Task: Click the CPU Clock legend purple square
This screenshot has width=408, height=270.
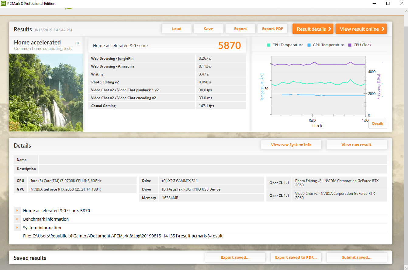Action: click(350, 45)
